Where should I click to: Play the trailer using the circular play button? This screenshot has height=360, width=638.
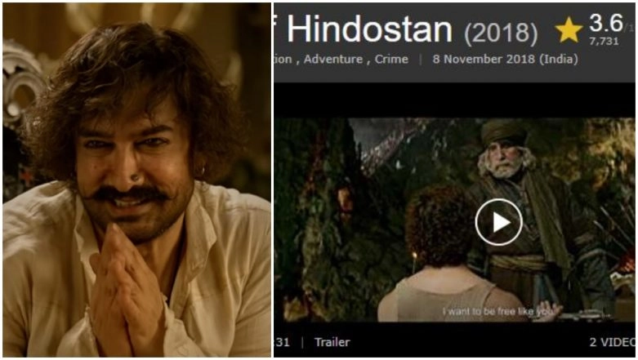pos(498,222)
